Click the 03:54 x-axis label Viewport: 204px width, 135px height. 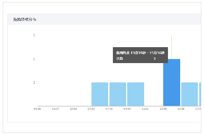click(73, 109)
